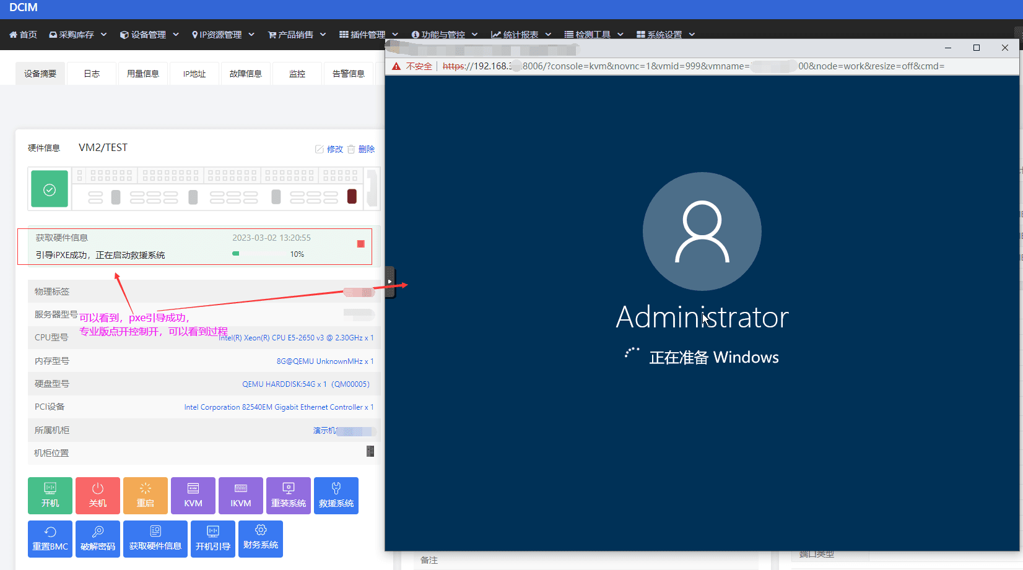The width and height of the screenshot is (1023, 570).
Task: Open the IP地址 tab
Action: 194,74
